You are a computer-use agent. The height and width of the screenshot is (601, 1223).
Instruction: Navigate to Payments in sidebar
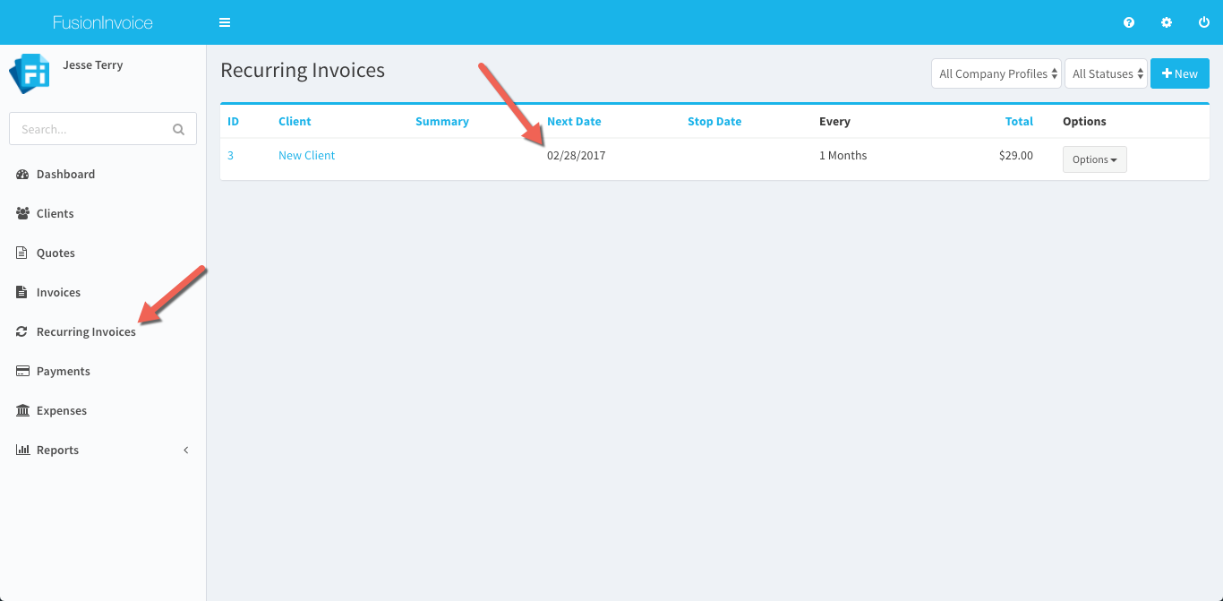click(x=63, y=371)
